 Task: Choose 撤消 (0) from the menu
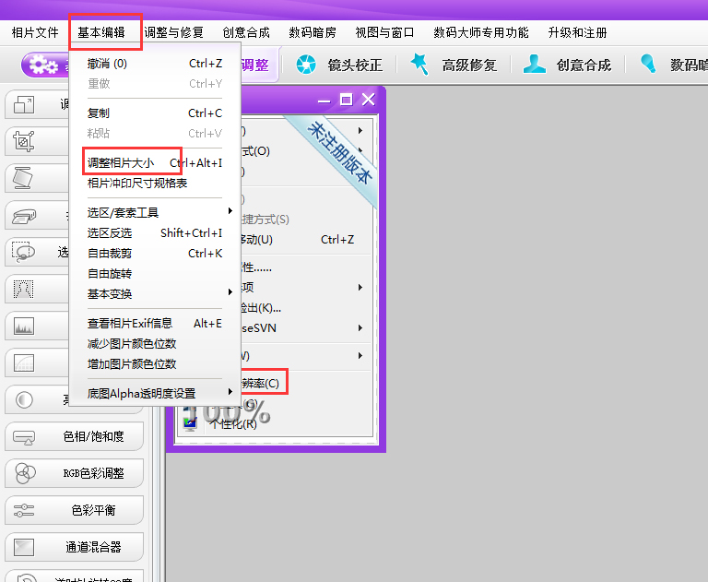coord(155,64)
